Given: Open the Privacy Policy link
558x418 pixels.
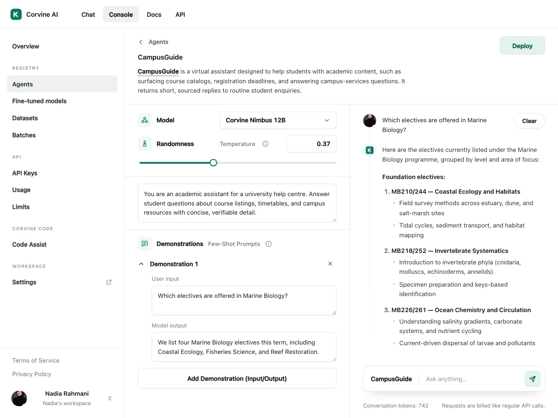Looking at the screenshot, I should pos(32,374).
